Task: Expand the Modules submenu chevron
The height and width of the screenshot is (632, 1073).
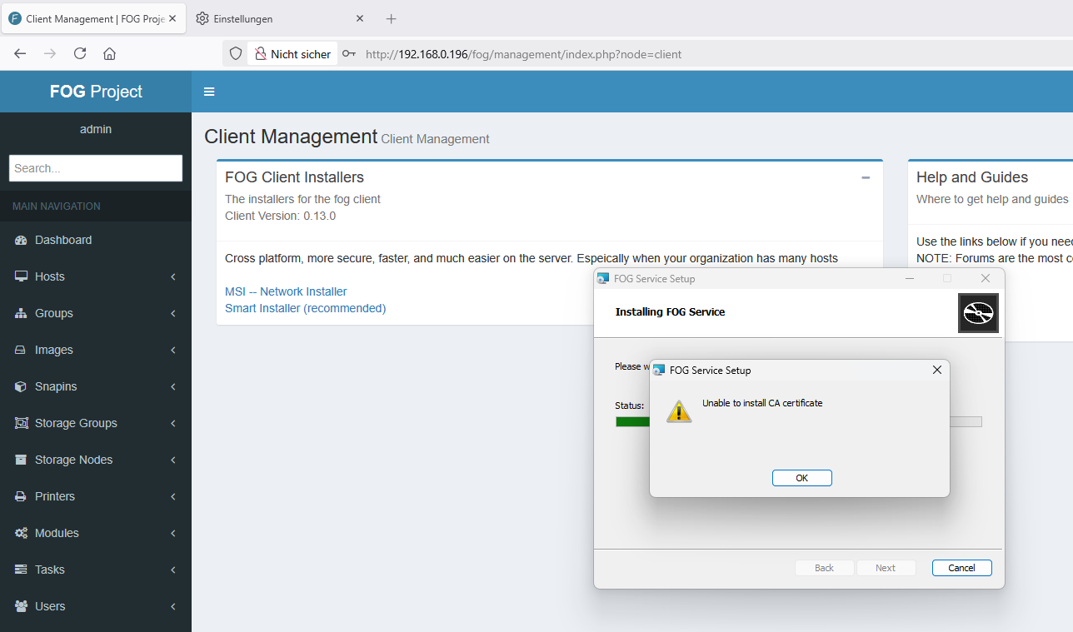Action: tap(173, 533)
